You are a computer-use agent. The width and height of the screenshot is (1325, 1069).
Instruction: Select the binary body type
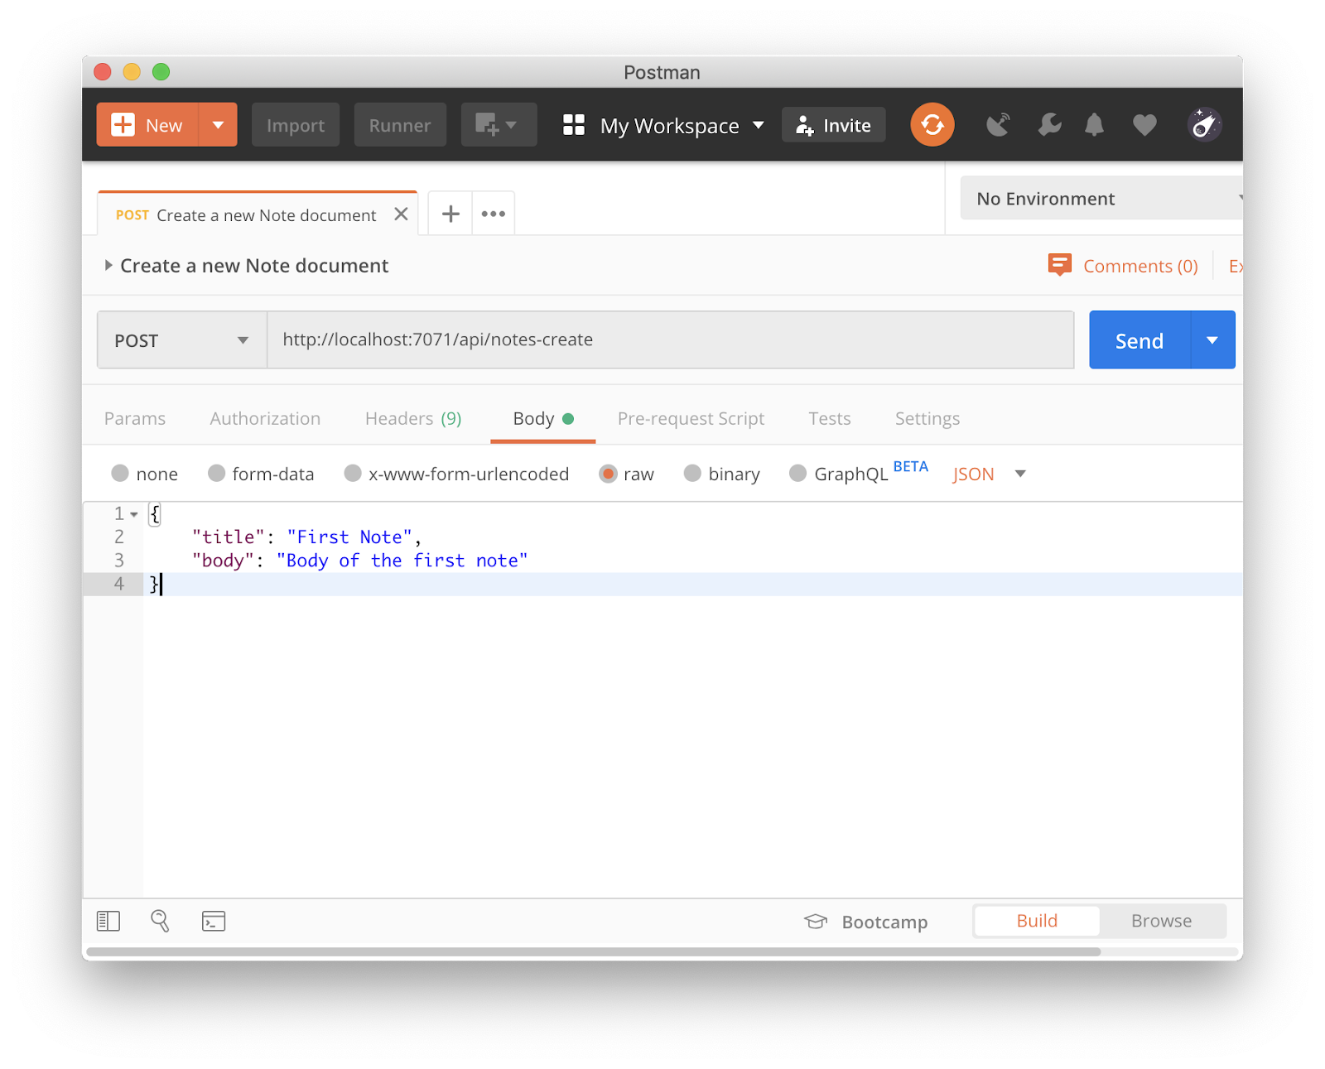coord(692,473)
